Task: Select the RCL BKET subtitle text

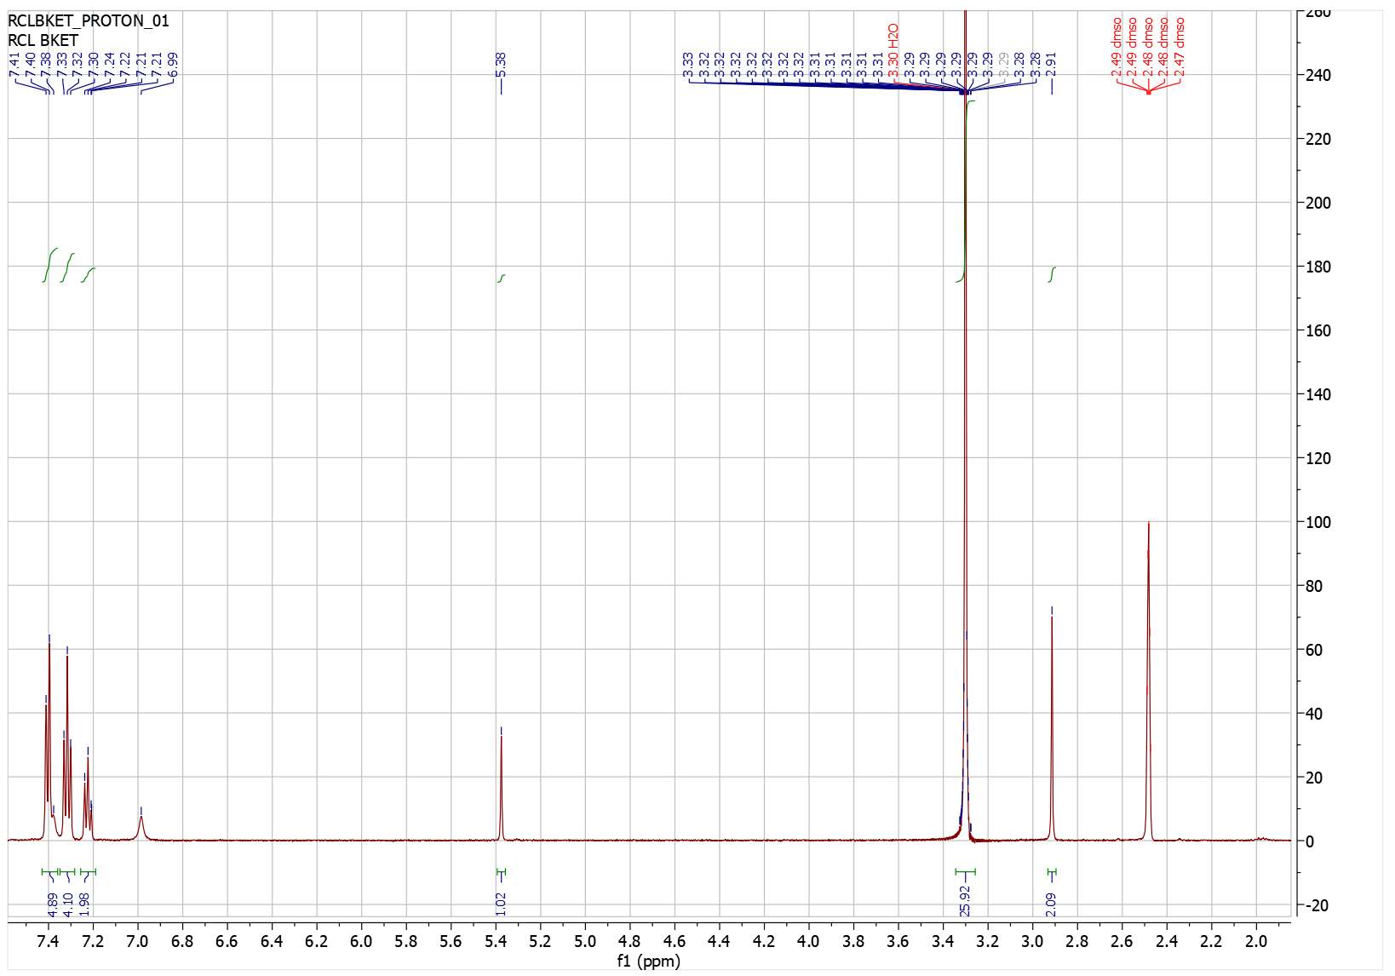Action: (x=43, y=40)
